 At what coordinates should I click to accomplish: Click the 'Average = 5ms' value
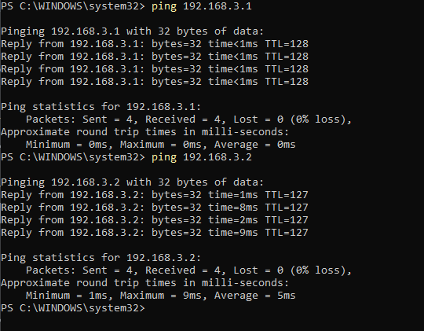click(x=254, y=296)
